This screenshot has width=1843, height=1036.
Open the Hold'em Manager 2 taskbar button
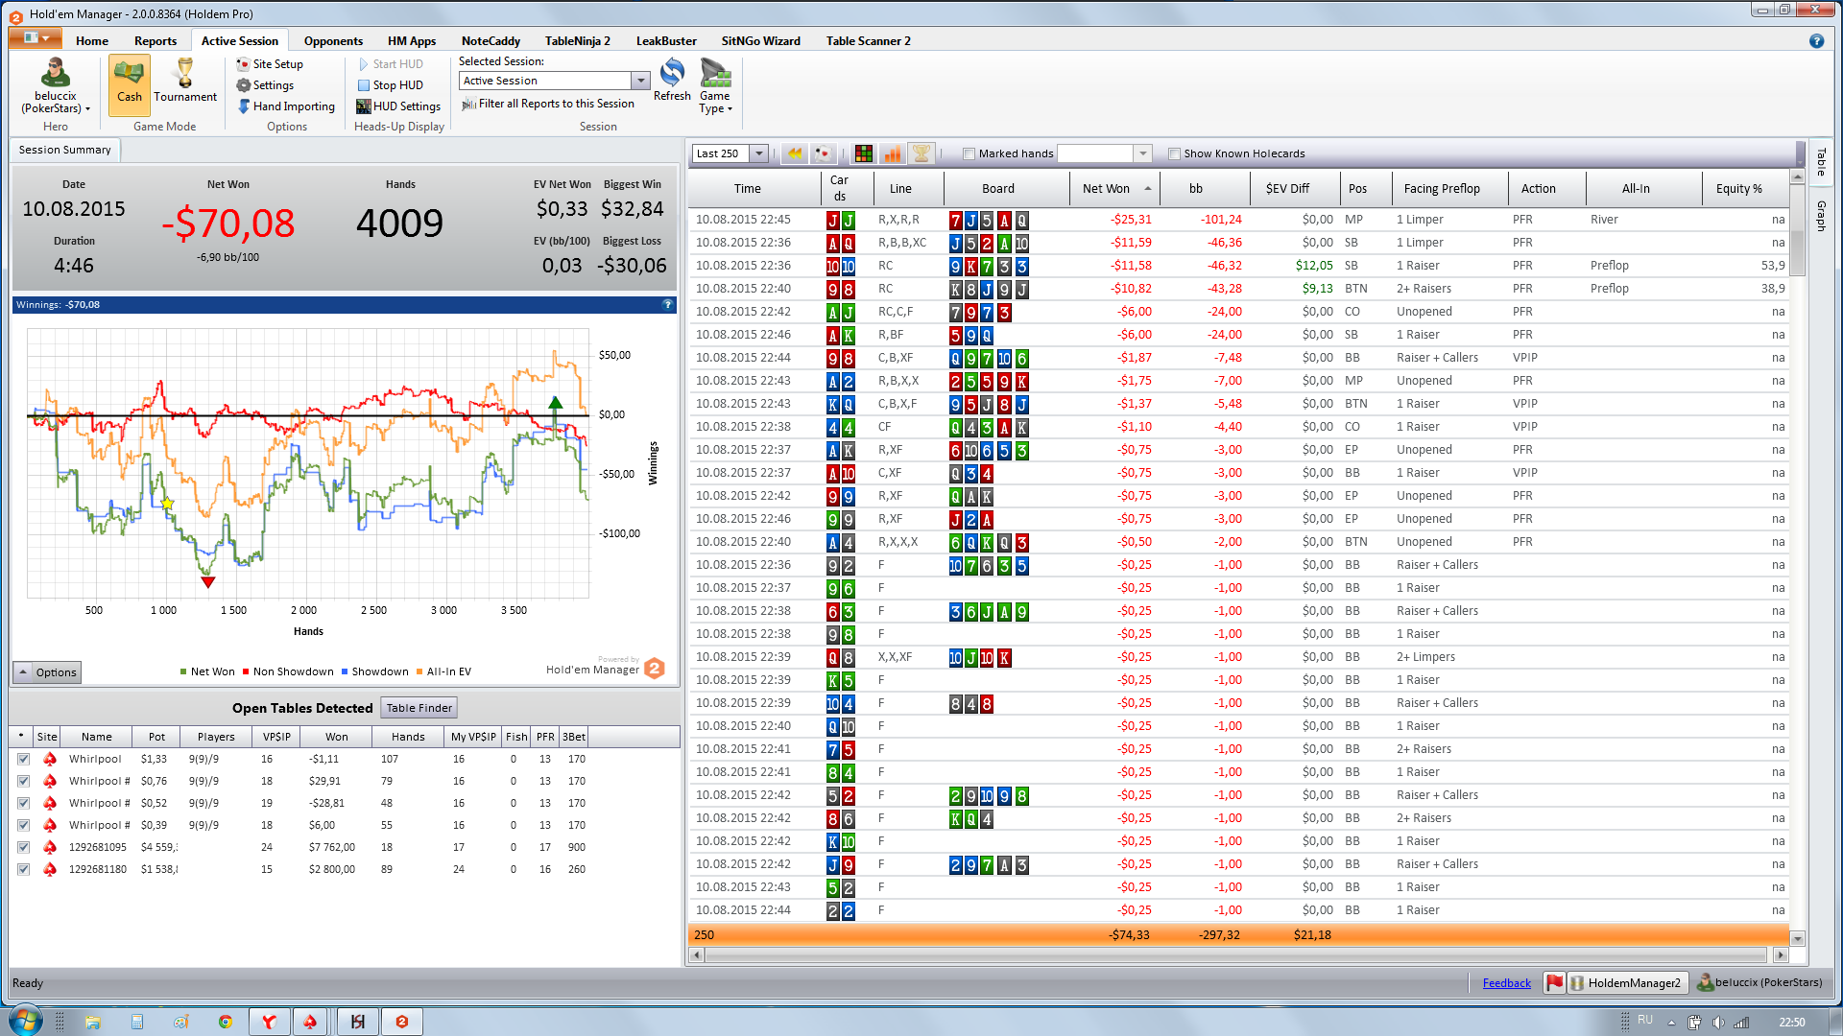click(402, 1022)
